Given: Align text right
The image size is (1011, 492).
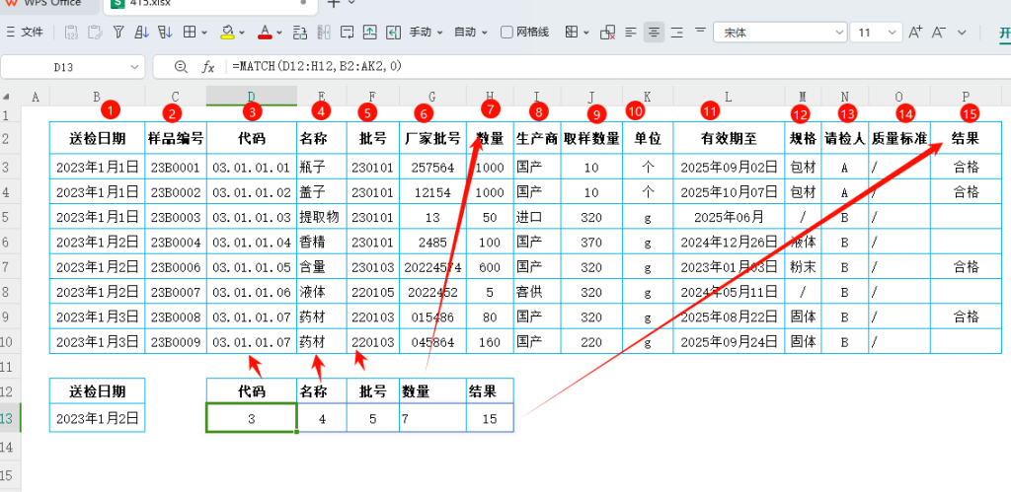Looking at the screenshot, I should click(x=677, y=33).
